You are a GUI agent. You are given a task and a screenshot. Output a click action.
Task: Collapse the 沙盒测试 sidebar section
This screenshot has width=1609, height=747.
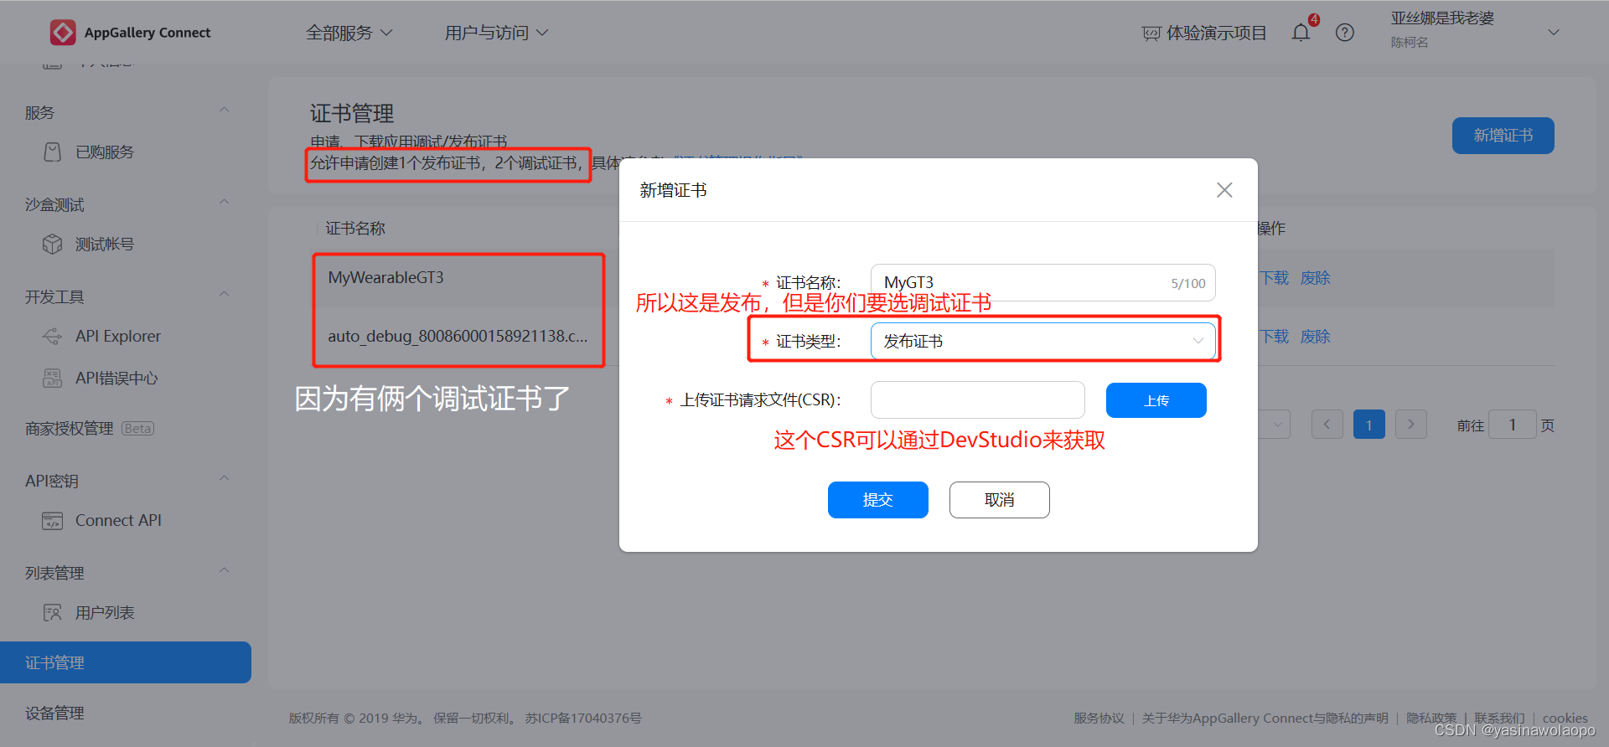(224, 203)
